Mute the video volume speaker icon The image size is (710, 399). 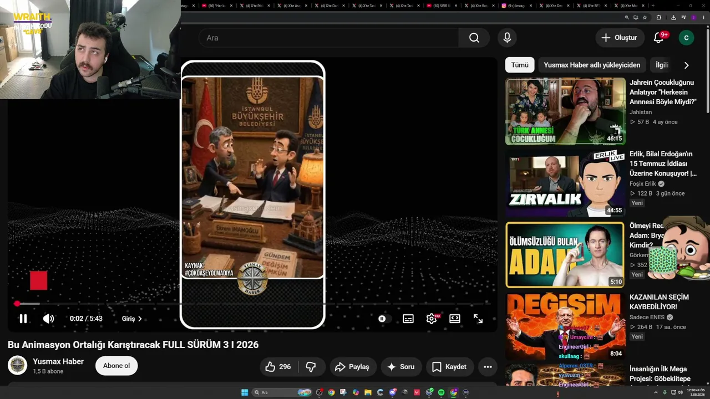click(49, 319)
